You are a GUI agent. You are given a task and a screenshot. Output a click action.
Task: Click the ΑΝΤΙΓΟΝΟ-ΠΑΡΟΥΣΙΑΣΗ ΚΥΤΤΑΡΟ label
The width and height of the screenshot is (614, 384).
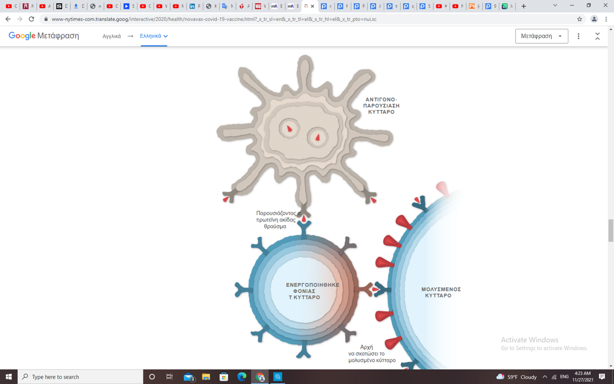381,106
